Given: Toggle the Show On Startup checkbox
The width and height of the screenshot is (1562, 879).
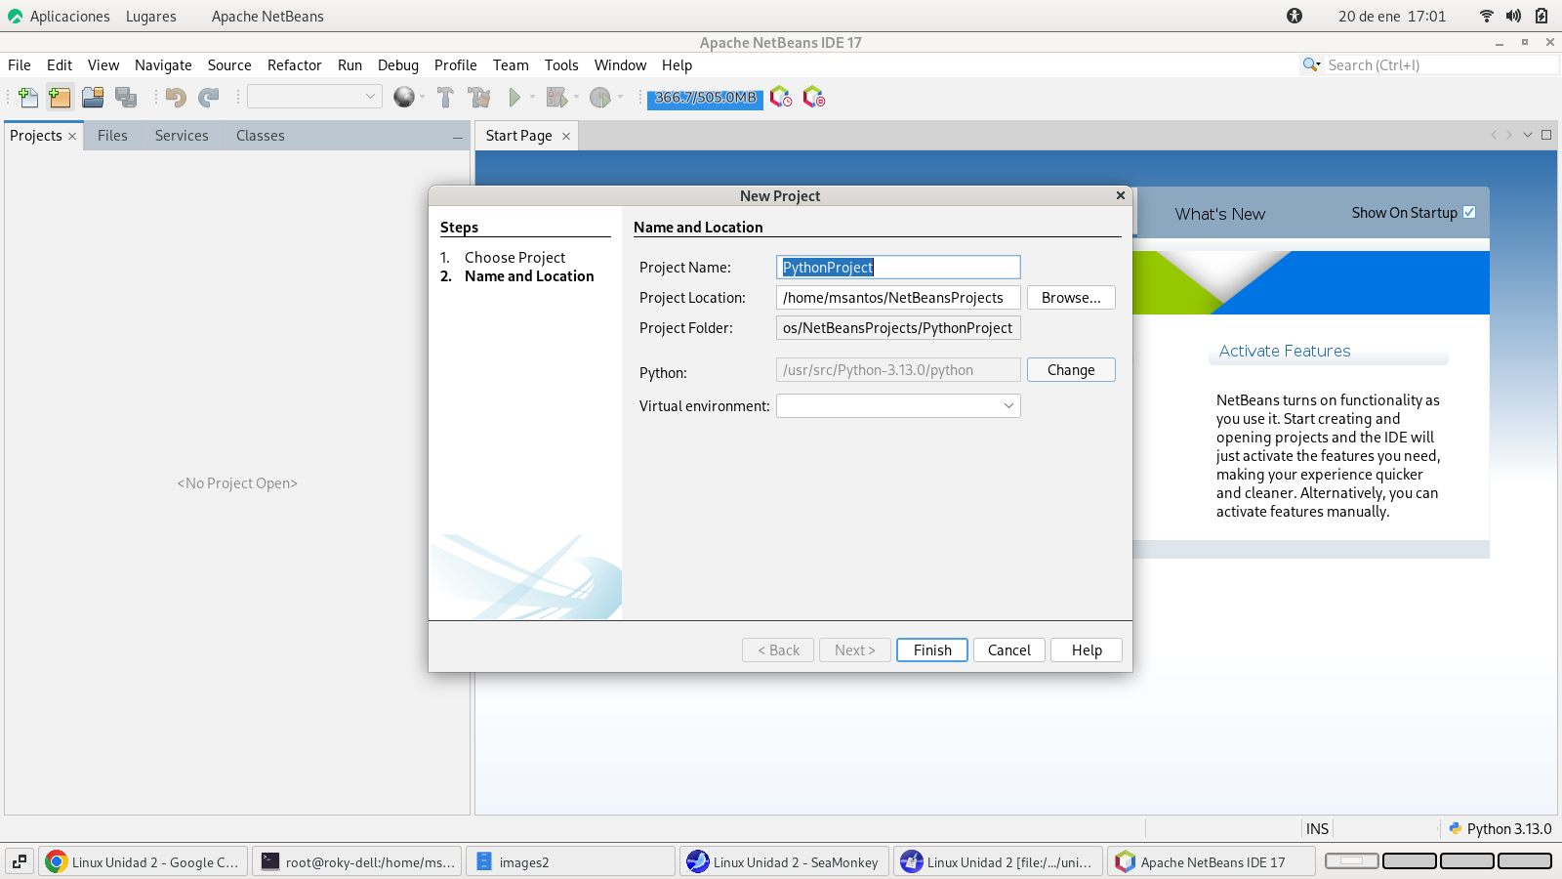Looking at the screenshot, I should pyautogui.click(x=1469, y=213).
